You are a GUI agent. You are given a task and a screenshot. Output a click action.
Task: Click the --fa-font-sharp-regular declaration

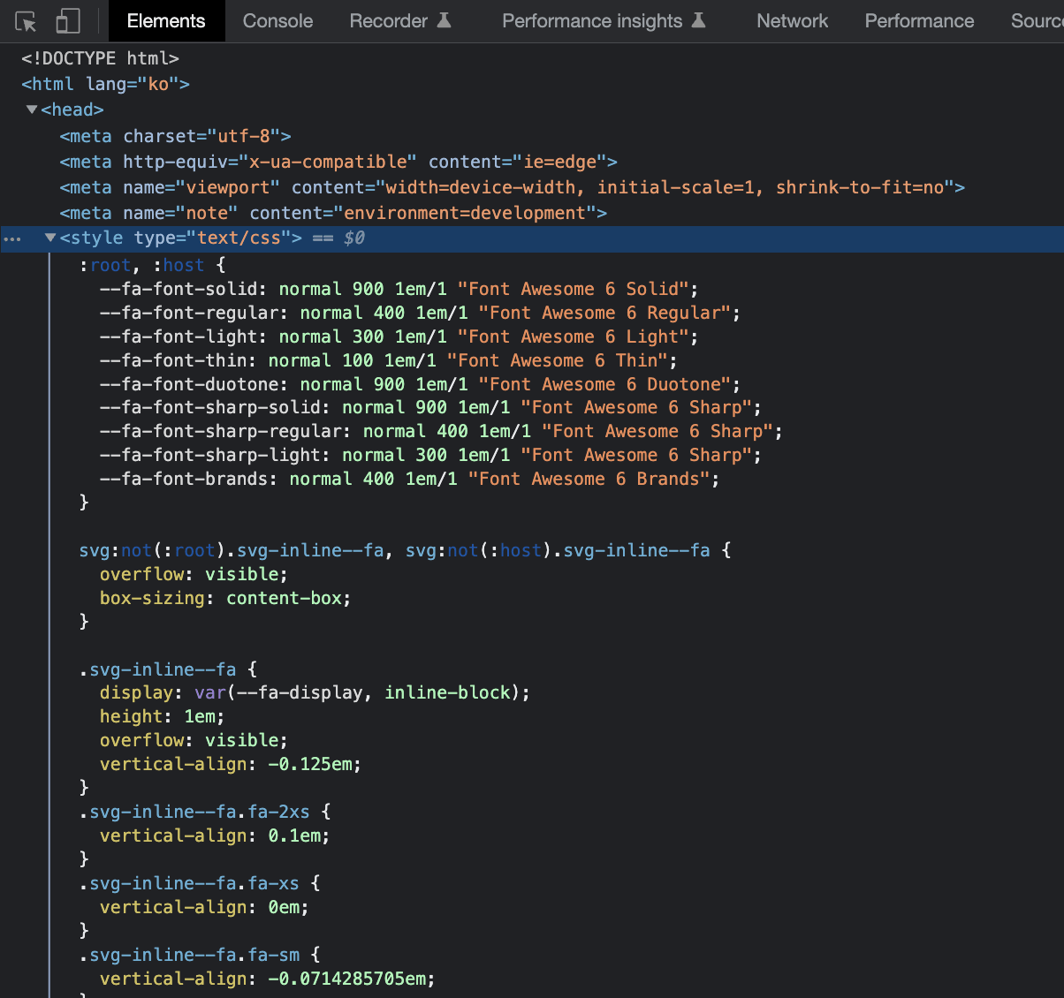(441, 431)
